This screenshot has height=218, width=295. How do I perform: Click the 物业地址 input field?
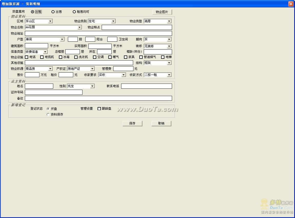[x=98, y=33]
